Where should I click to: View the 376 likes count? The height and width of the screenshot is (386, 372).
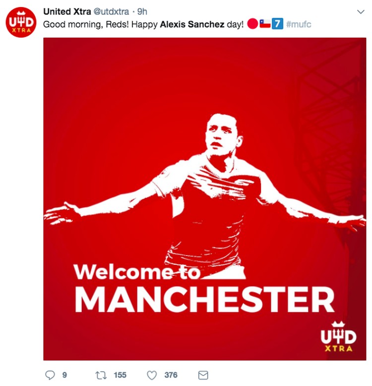(171, 375)
